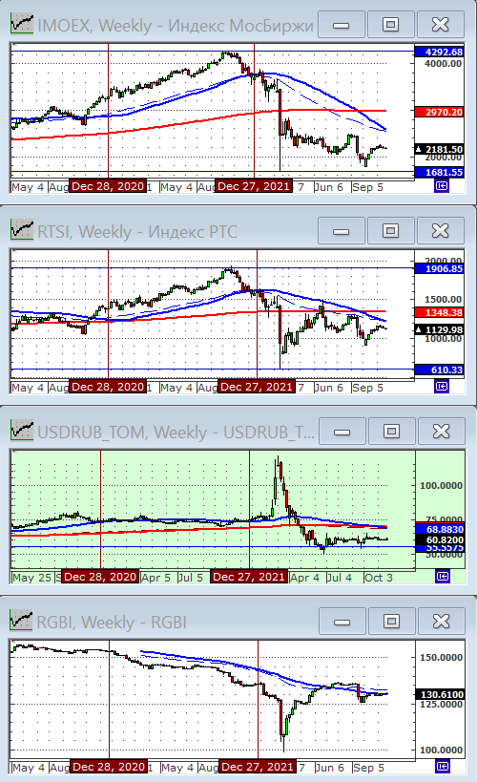Click Dec 28, 2020 marker on RGBI axis
Viewport: 477px width, 782px height.
tap(108, 767)
